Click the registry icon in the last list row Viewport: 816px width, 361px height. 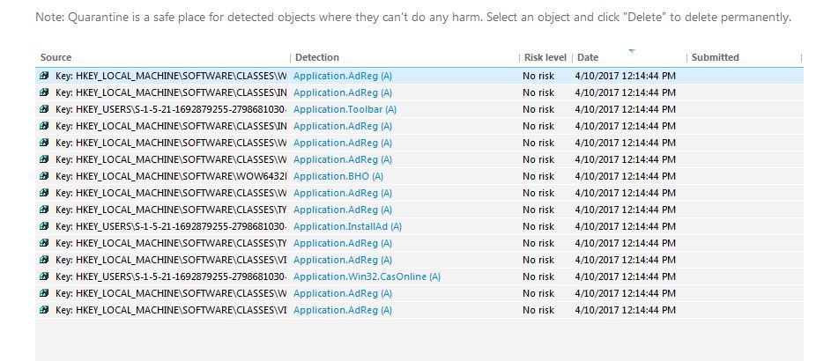(x=44, y=310)
